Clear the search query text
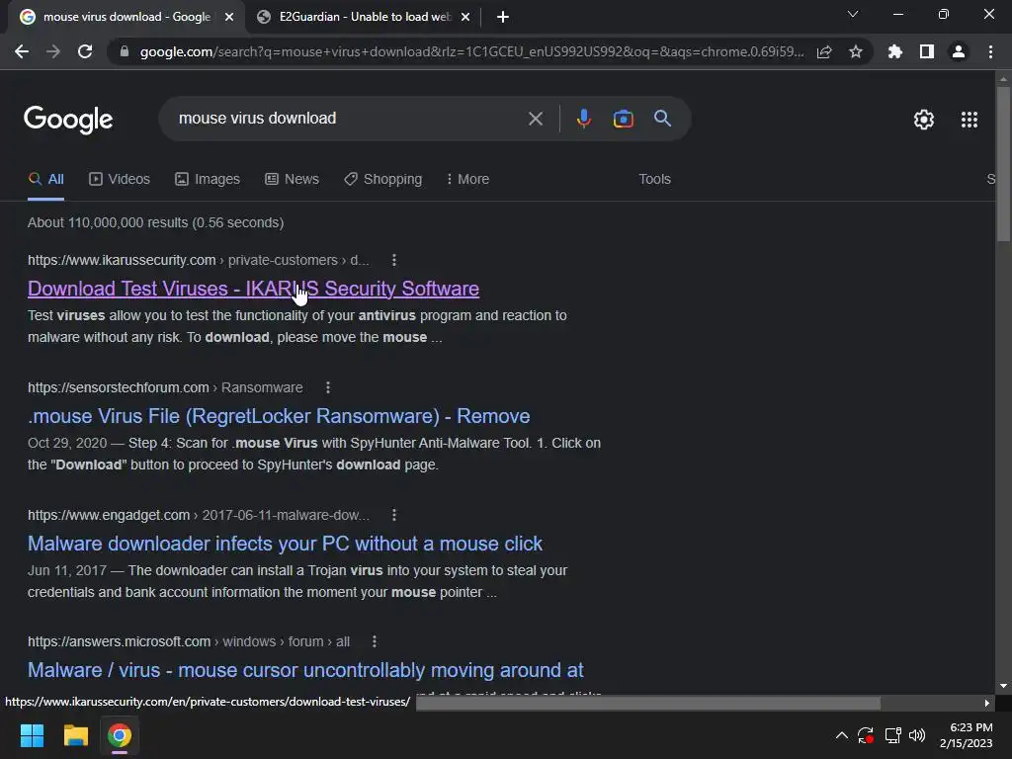 pos(535,119)
